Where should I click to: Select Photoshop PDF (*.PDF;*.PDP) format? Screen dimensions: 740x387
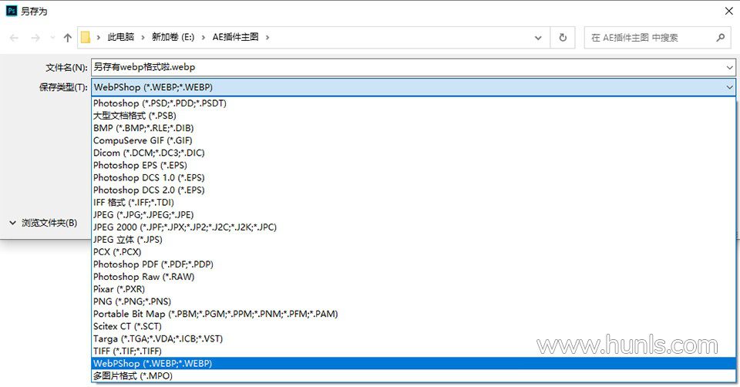413,264
